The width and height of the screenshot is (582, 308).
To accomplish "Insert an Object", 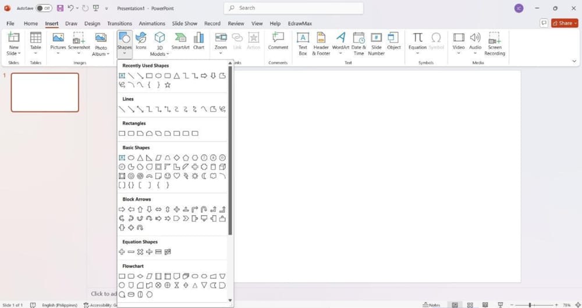I will (x=393, y=41).
